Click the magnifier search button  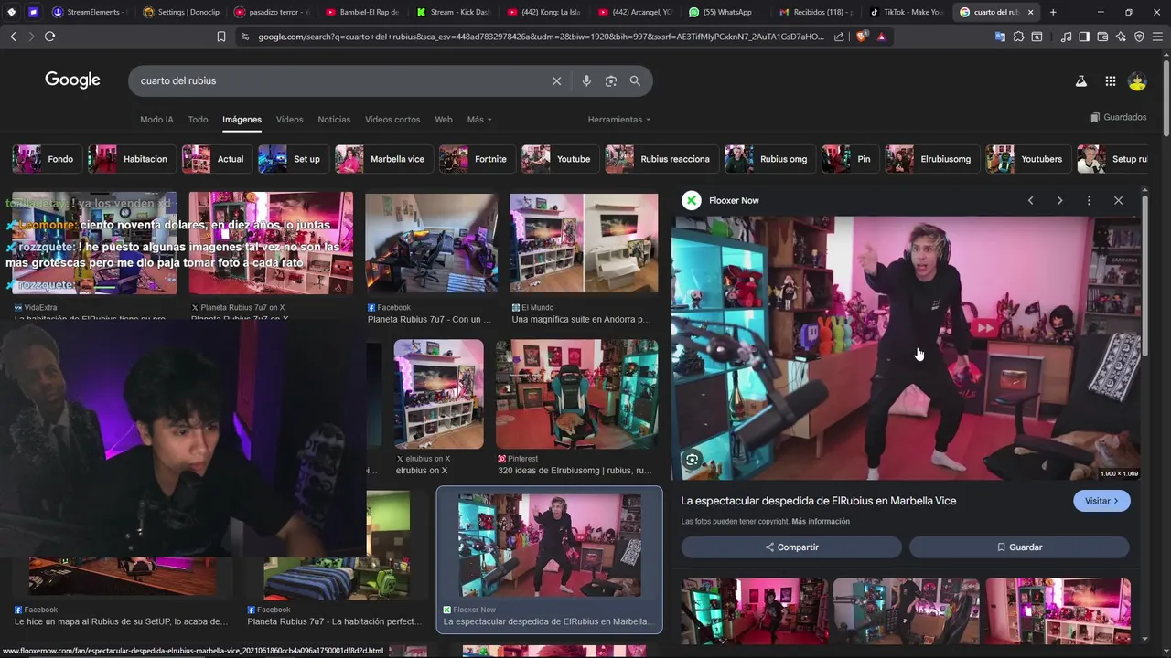635,80
